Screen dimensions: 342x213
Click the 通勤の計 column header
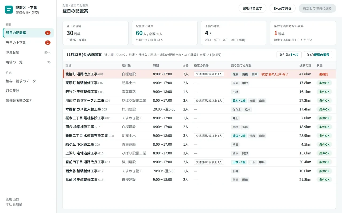[305, 65]
